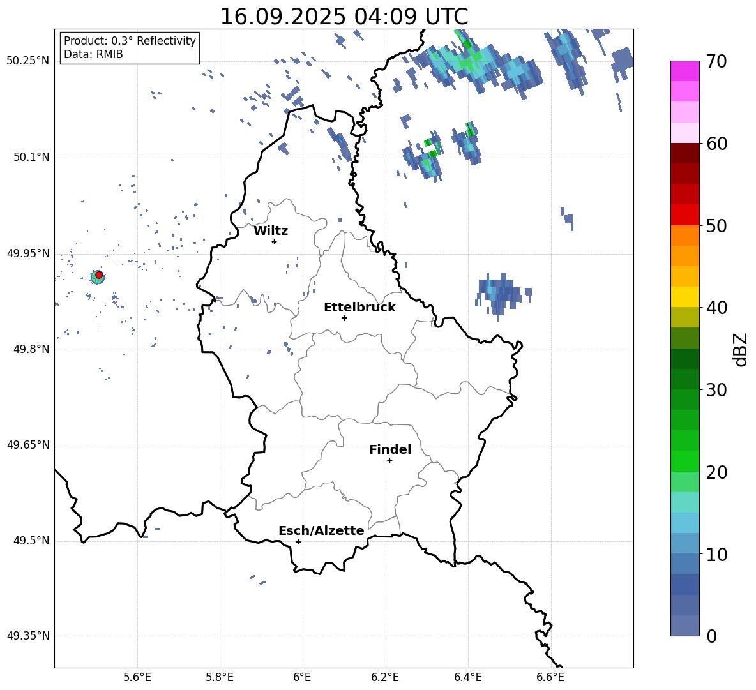Screen dimensions: 756x690
Task: Pick the yellow colorbar swatch above 40
Action: click(684, 297)
